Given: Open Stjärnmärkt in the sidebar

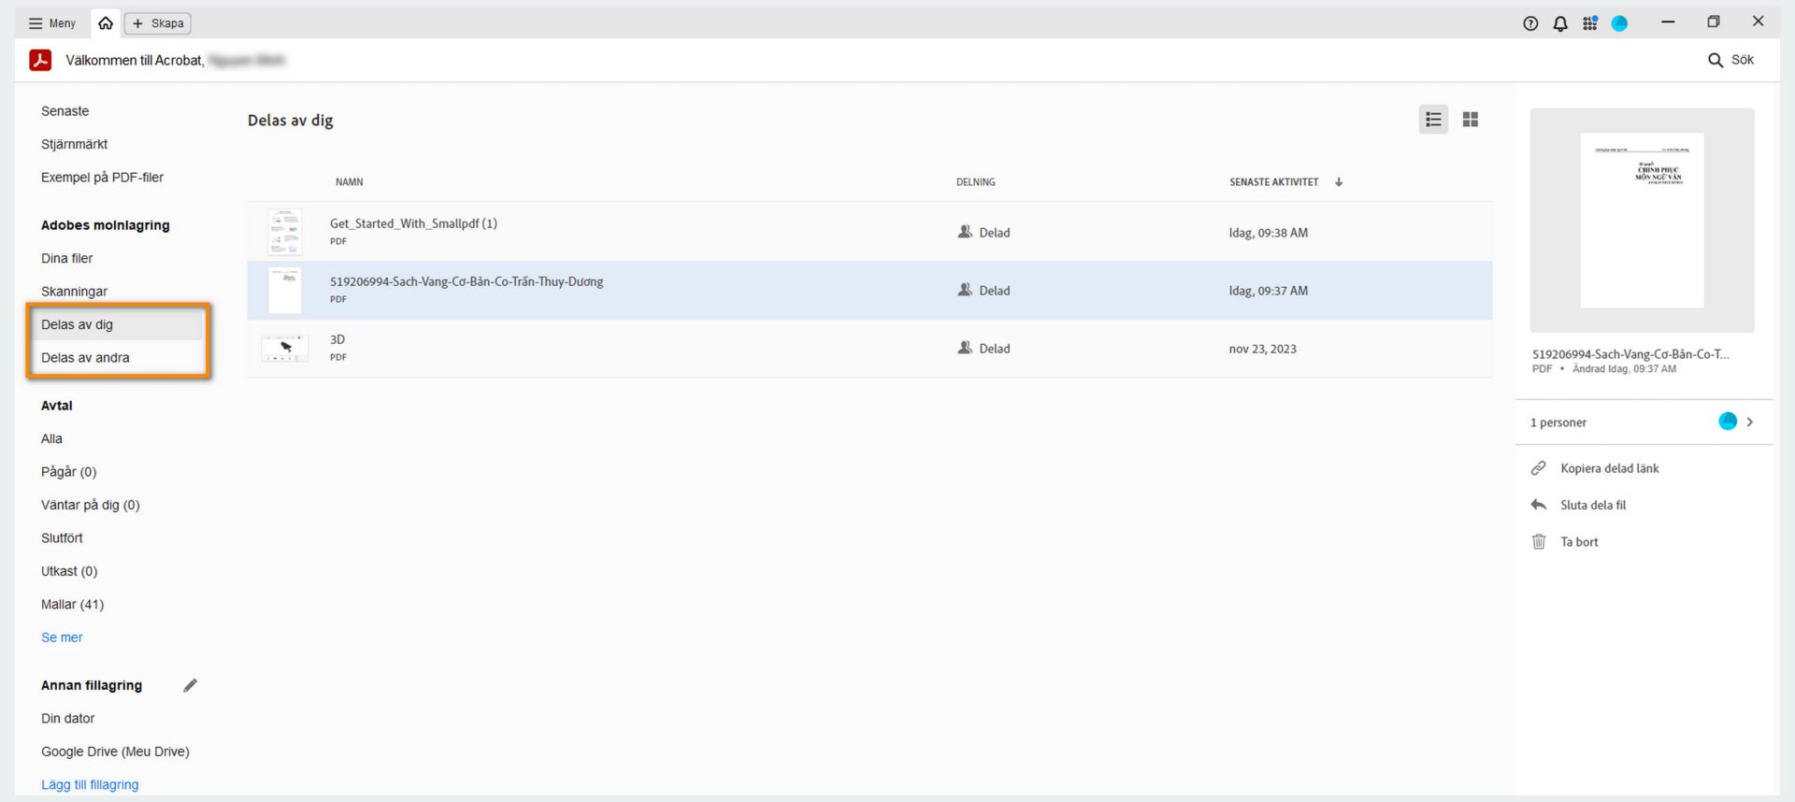Looking at the screenshot, I should pos(75,144).
